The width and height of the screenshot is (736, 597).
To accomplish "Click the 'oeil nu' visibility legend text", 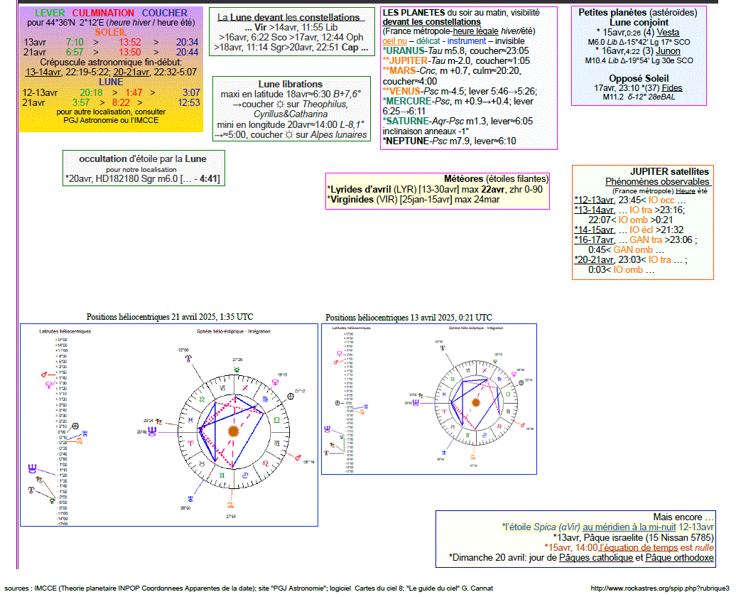I will pos(394,41).
